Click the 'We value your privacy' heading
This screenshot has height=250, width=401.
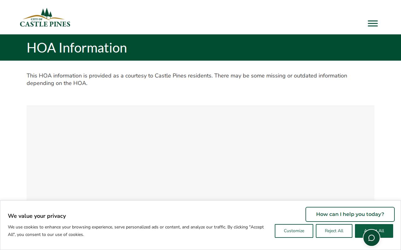click(37, 216)
